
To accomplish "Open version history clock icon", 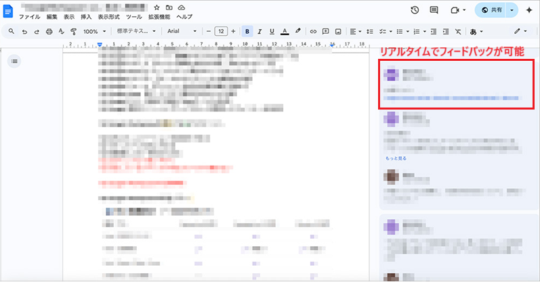I will click(415, 10).
